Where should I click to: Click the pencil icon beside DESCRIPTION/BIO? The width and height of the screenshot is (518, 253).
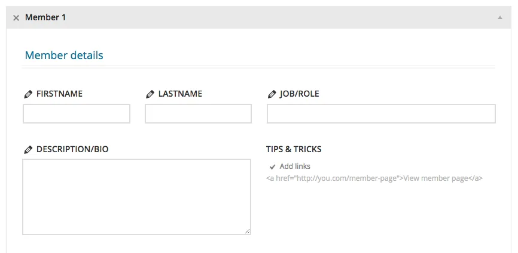[x=28, y=150]
